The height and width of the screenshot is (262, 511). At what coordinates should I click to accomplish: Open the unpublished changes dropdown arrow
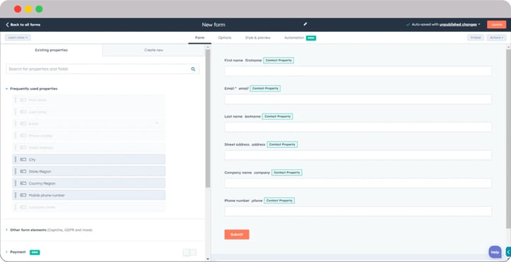(479, 25)
